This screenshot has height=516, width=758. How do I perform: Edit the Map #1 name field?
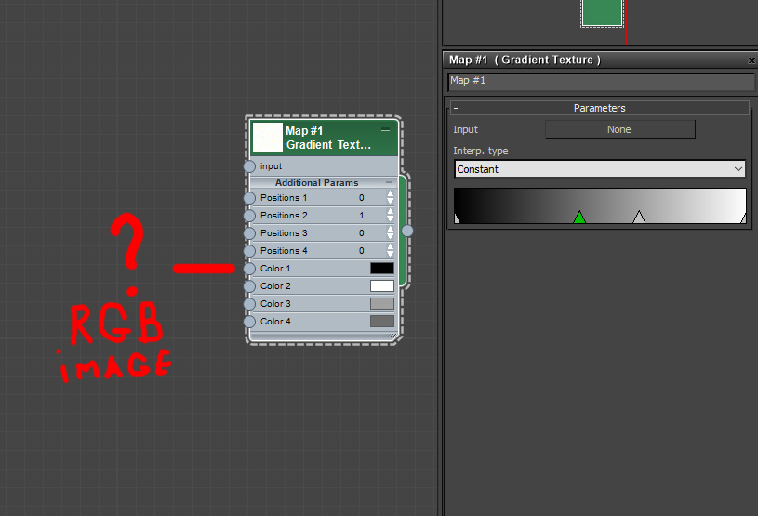(601, 81)
